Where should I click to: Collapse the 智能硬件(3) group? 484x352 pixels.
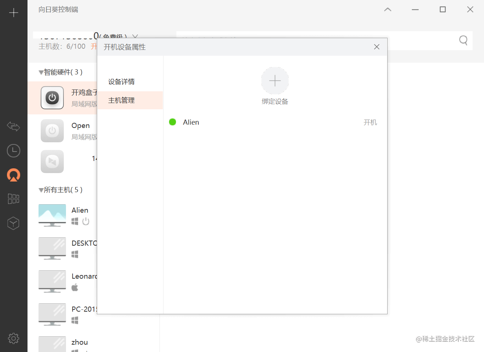click(x=41, y=73)
